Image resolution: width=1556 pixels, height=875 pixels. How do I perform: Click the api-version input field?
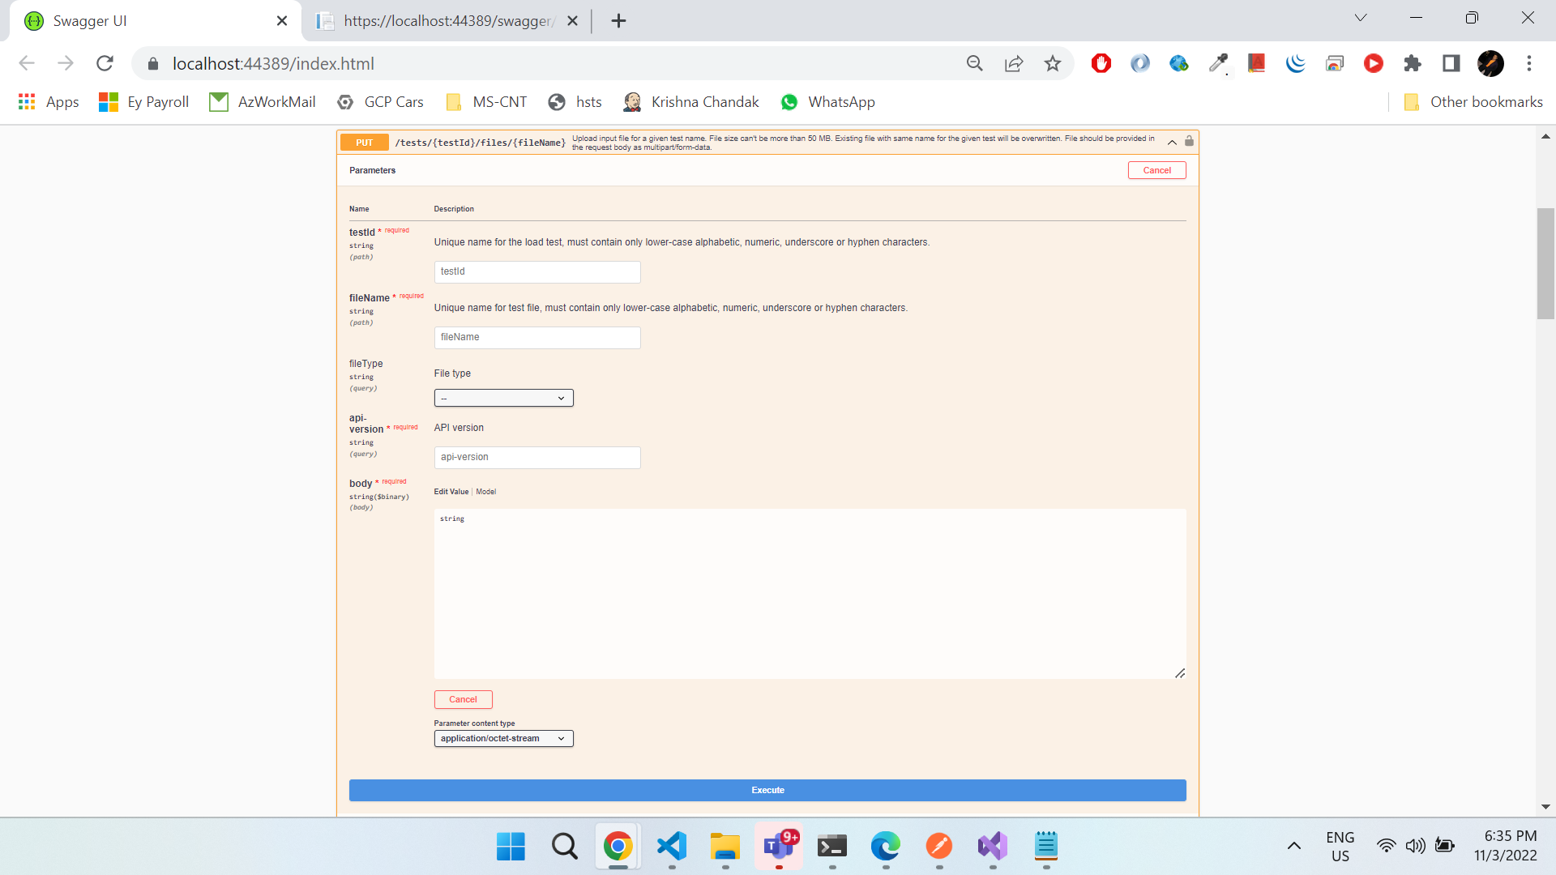coord(537,457)
